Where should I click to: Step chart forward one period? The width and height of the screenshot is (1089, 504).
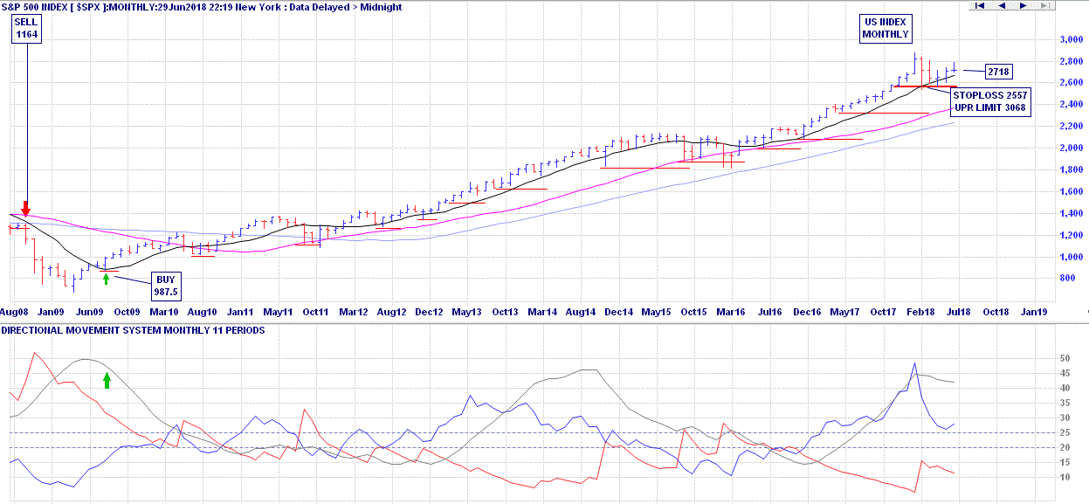(1024, 5)
